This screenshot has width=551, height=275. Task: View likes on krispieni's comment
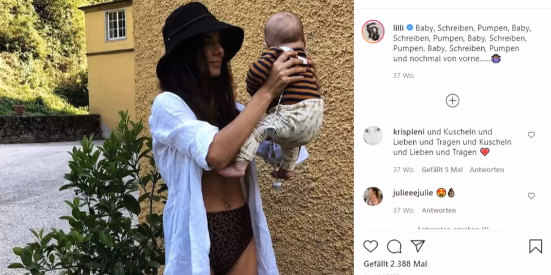pos(442,170)
